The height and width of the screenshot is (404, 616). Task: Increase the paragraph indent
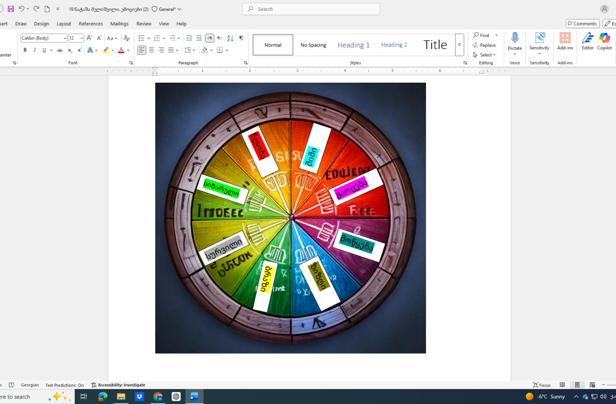tap(199, 38)
